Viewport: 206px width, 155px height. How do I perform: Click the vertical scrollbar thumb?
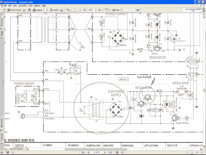[204, 91]
